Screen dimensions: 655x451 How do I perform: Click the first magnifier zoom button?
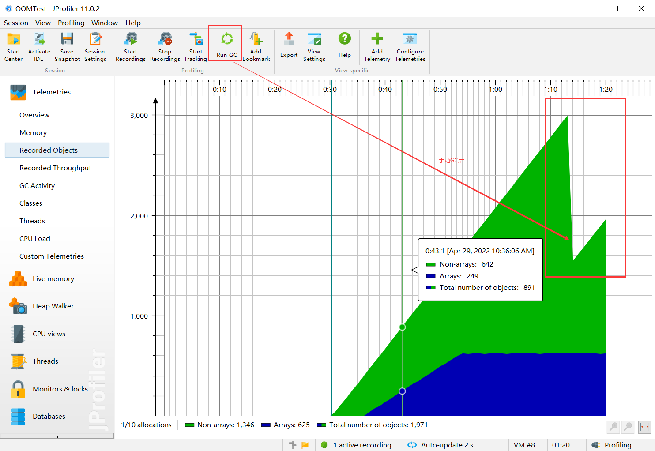tap(614, 427)
